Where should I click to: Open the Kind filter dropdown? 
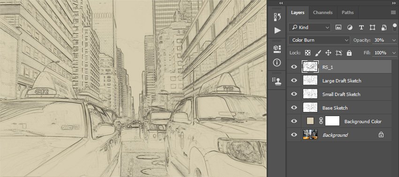click(x=310, y=28)
